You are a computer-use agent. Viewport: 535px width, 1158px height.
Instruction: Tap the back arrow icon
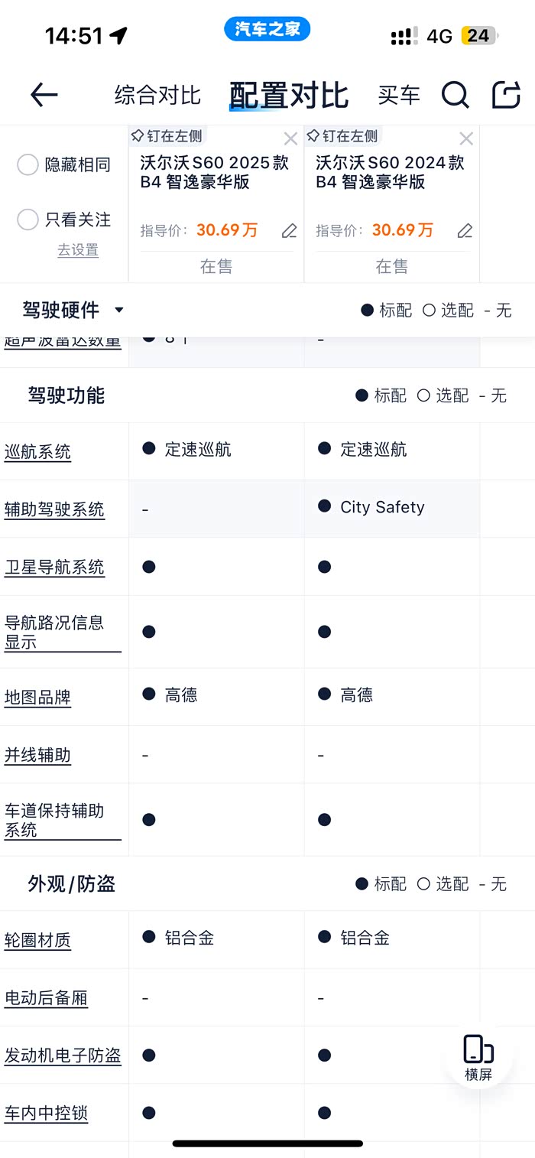click(x=44, y=95)
